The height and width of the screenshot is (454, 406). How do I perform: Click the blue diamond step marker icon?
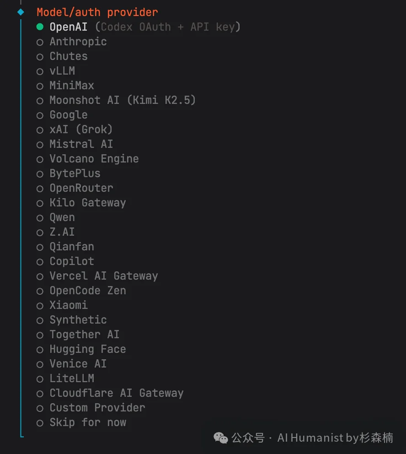20,12
